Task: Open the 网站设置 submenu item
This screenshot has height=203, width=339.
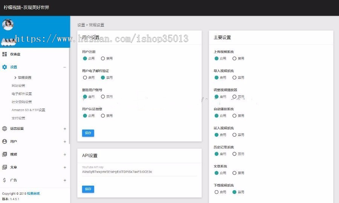Action: [x=18, y=85]
